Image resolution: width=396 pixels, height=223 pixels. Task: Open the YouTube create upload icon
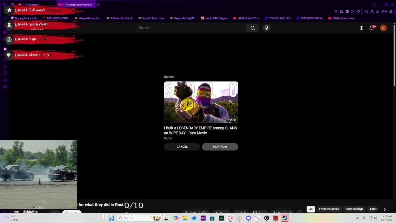coord(361,28)
